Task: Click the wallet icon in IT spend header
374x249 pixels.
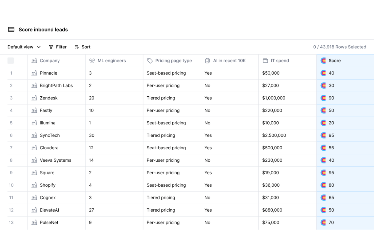Action: click(265, 61)
